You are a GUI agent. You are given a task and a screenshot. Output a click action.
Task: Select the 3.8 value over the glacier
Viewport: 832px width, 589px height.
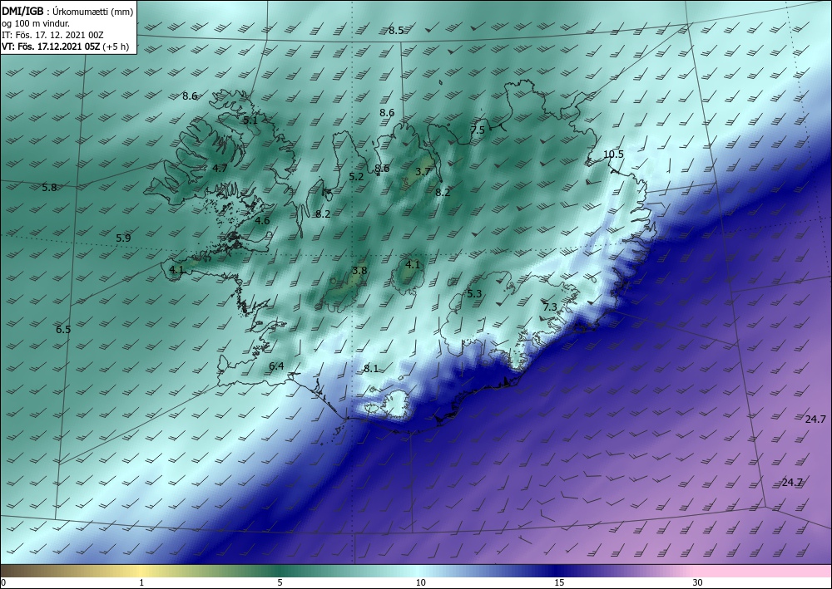coord(359,271)
